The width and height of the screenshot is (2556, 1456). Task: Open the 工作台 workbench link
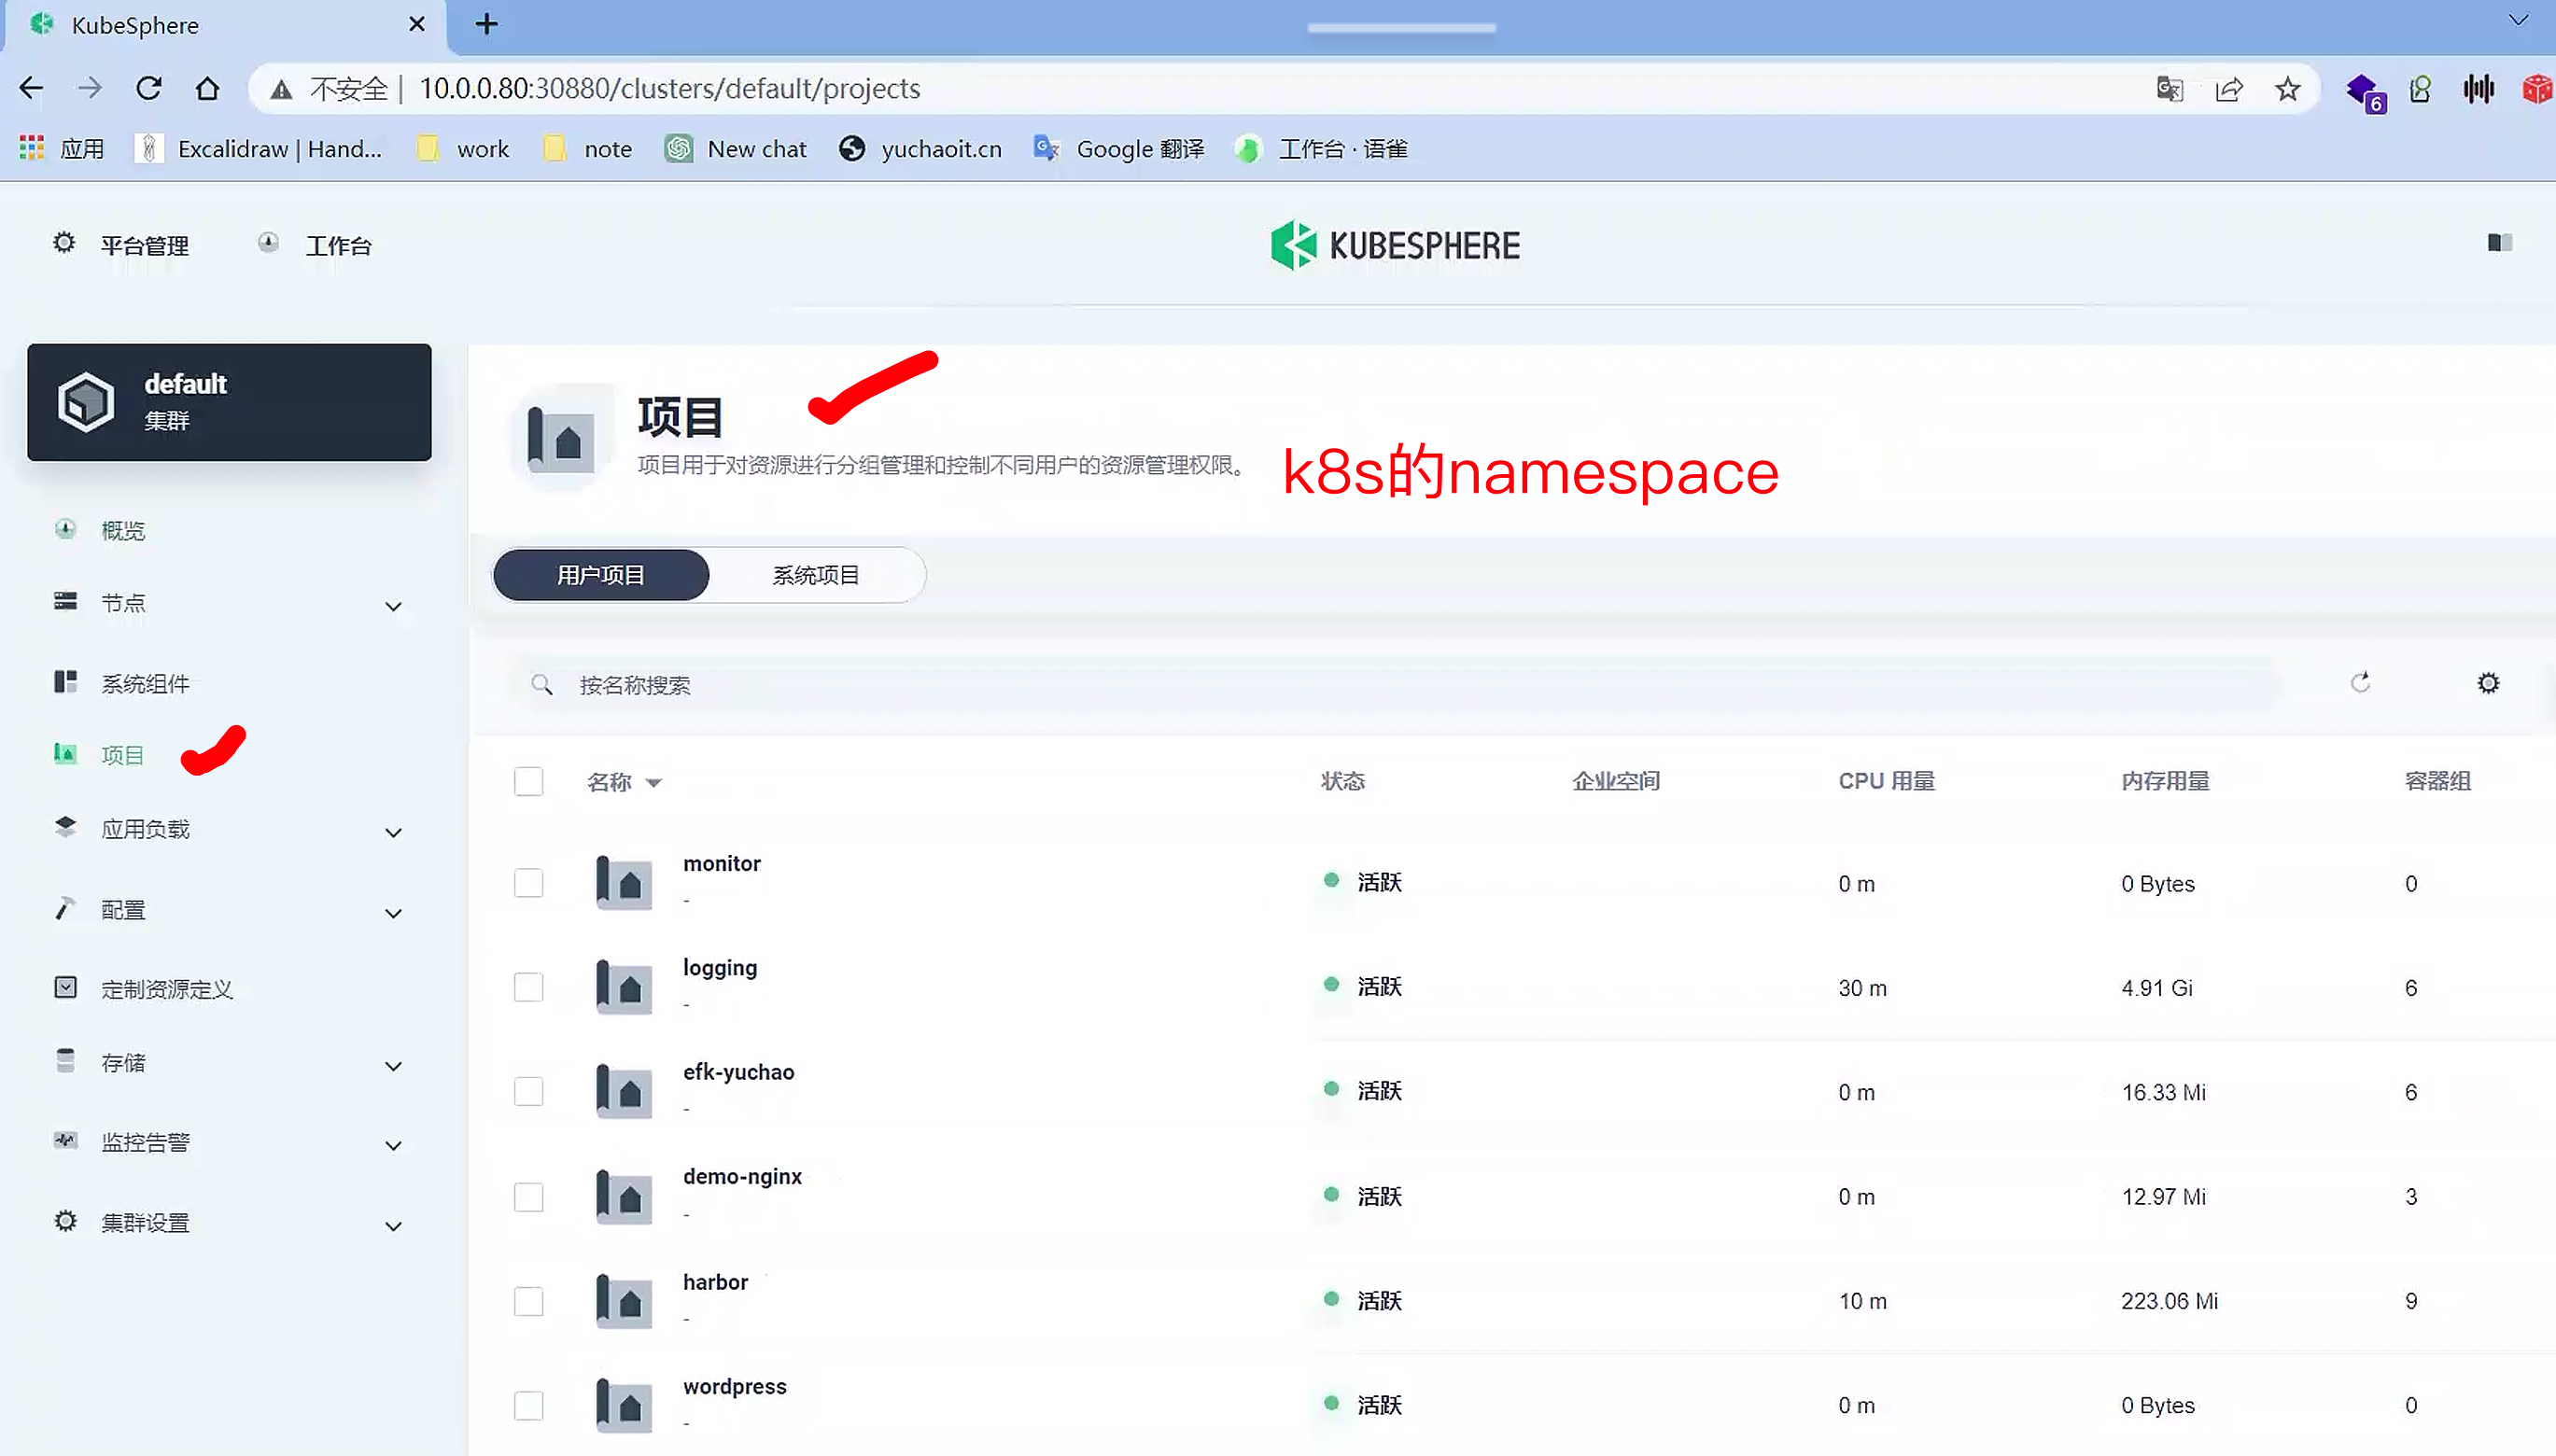338,245
